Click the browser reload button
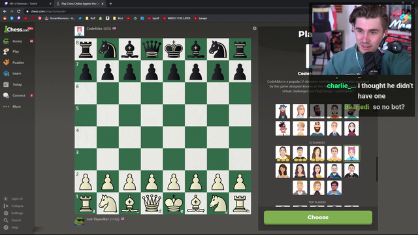Viewport: 418px width, 235px height. point(19,11)
